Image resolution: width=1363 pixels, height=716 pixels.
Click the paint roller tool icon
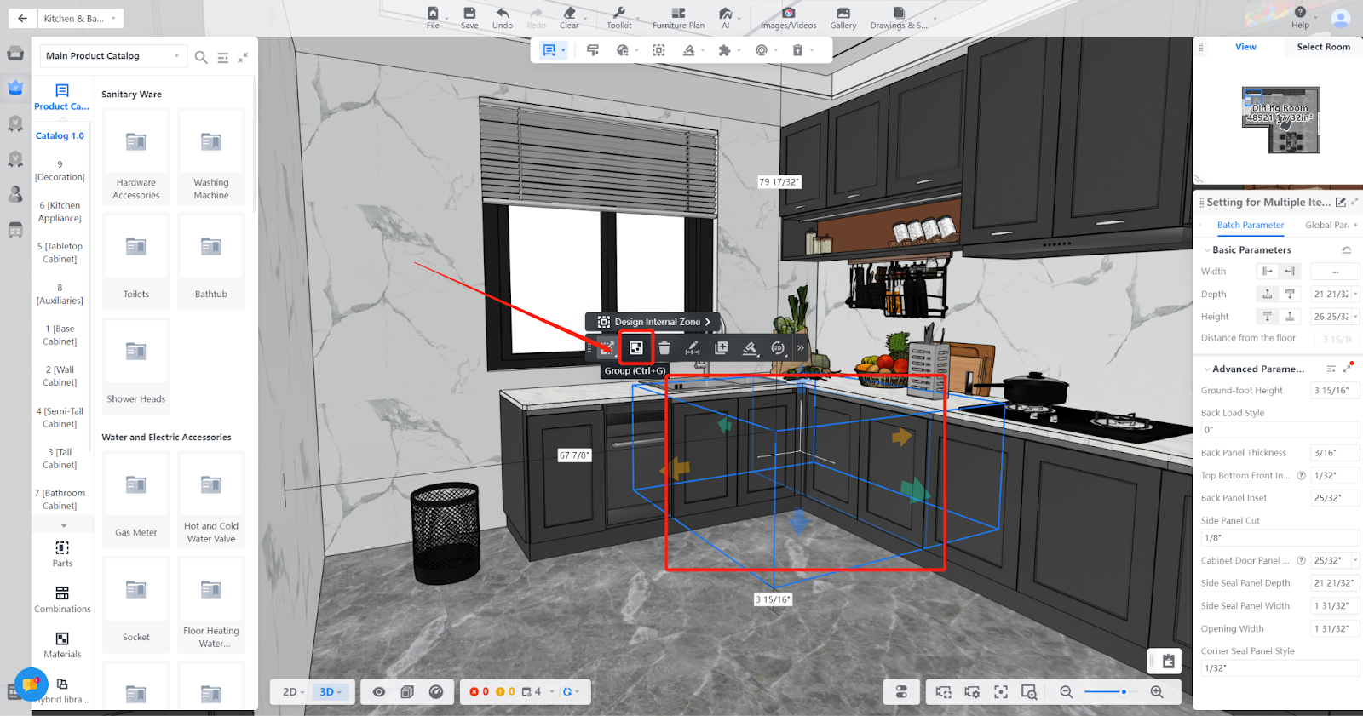click(593, 50)
